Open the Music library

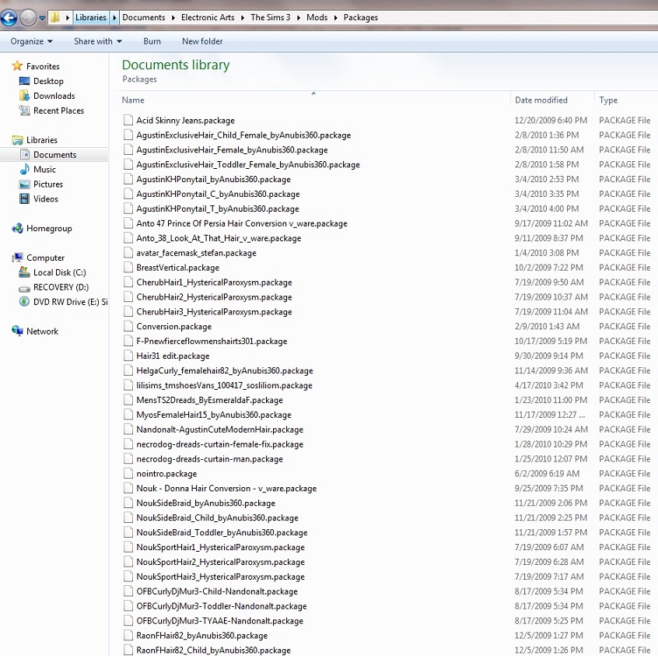[x=38, y=169]
